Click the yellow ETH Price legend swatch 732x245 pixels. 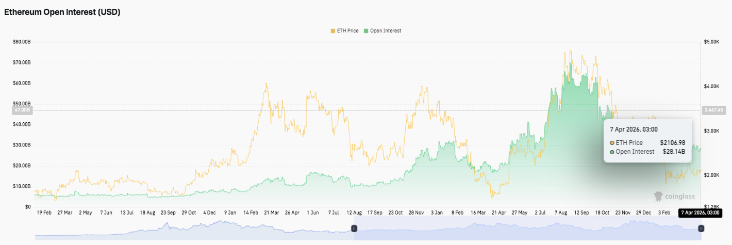332,31
